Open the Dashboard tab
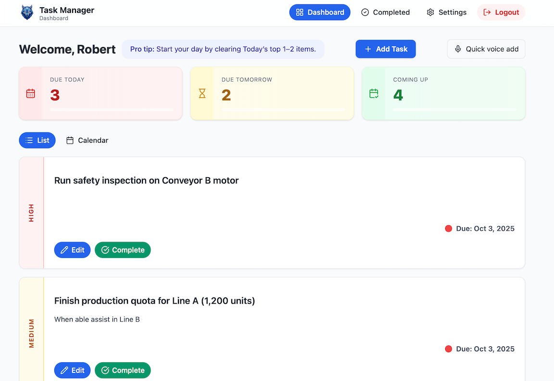This screenshot has width=554, height=381. pyautogui.click(x=320, y=12)
